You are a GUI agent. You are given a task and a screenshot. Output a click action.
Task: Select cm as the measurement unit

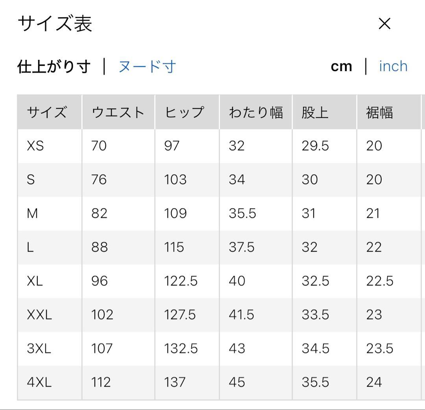(x=341, y=66)
